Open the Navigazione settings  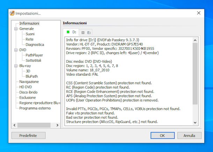click(x=29, y=82)
